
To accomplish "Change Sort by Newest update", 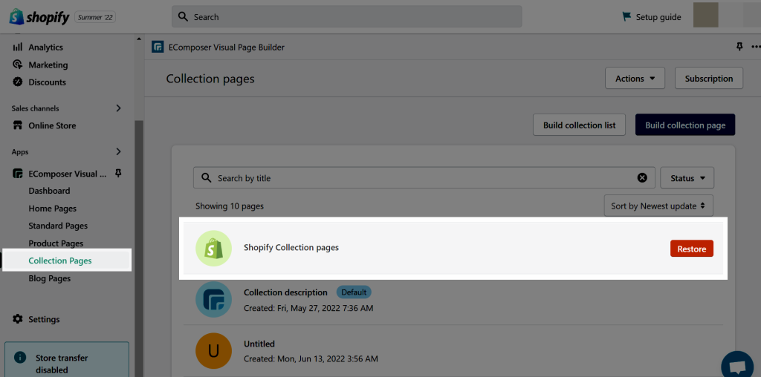I will pos(658,206).
